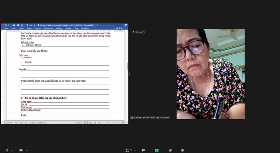Customize Quick Access Toolbar dropdown

click(34, 25)
